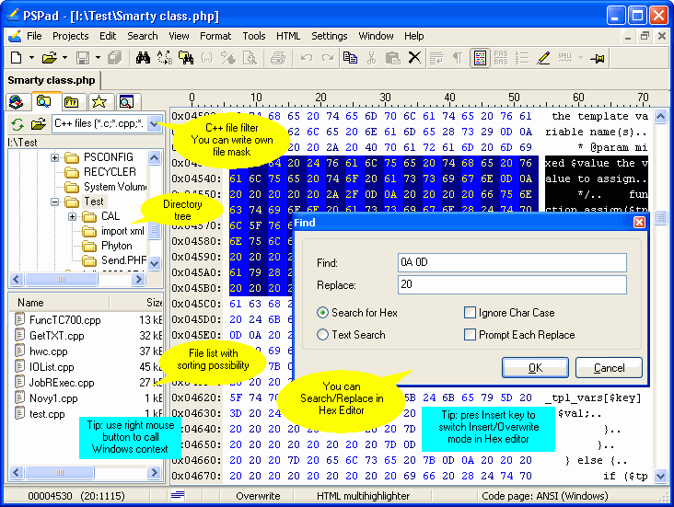Open the FTP panel tab icon
The width and height of the screenshot is (674, 507).
(x=71, y=101)
